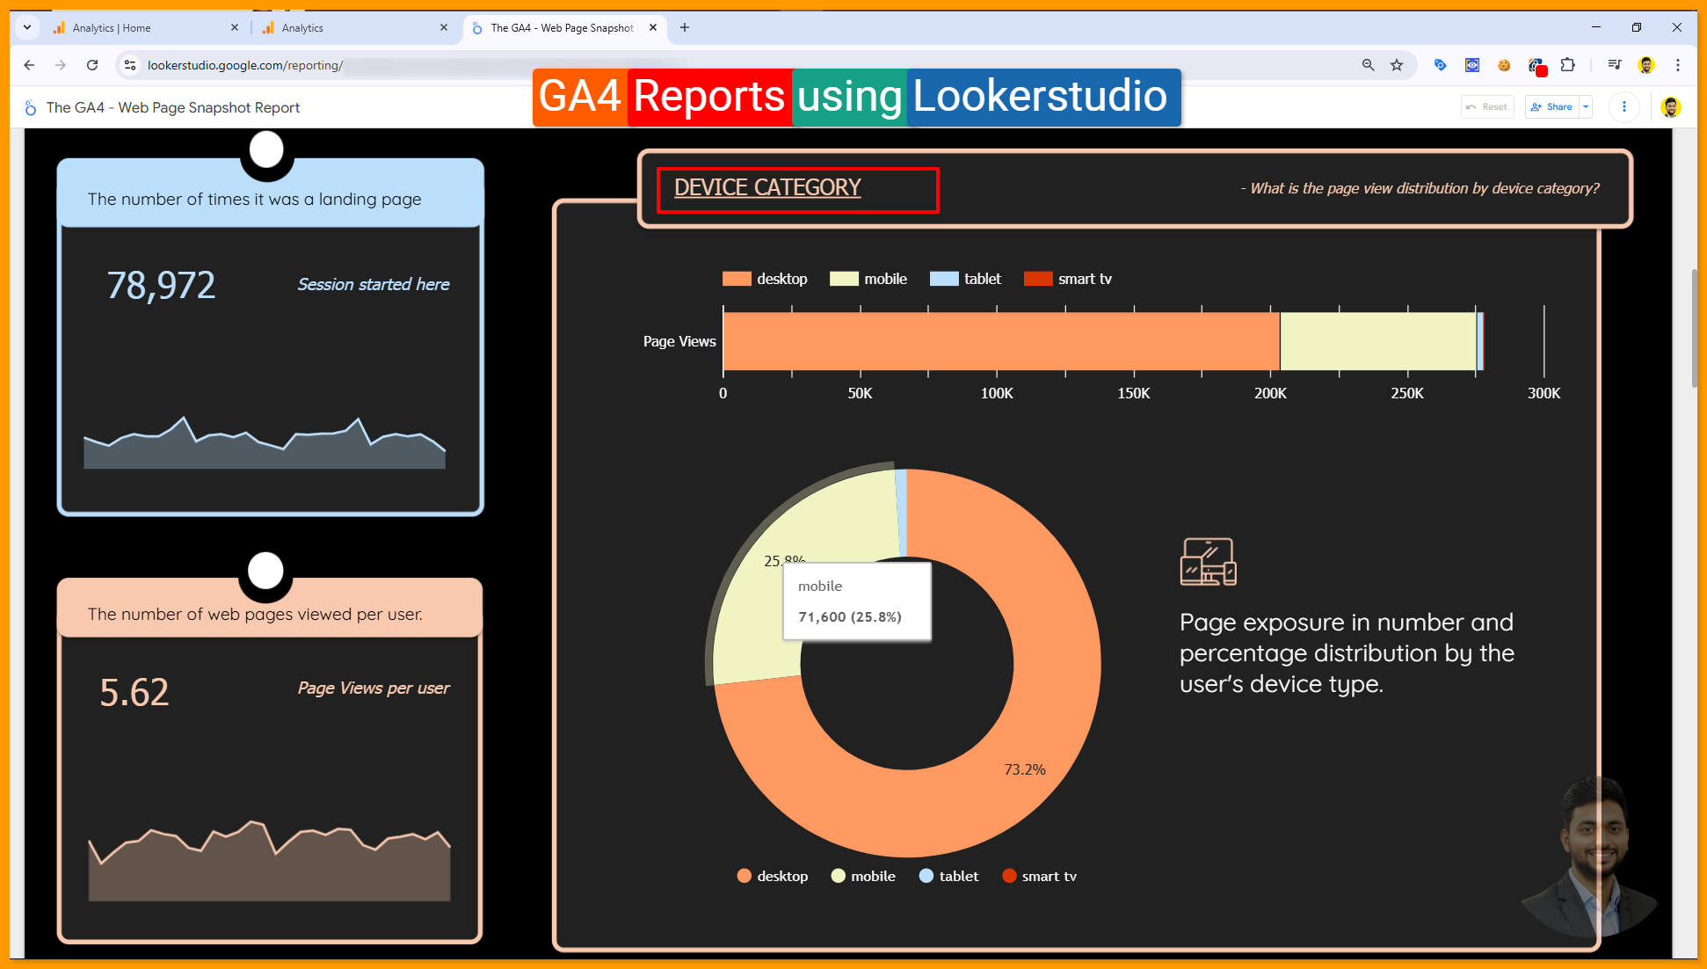
Task: Click the Reset button
Action: coord(1487,107)
